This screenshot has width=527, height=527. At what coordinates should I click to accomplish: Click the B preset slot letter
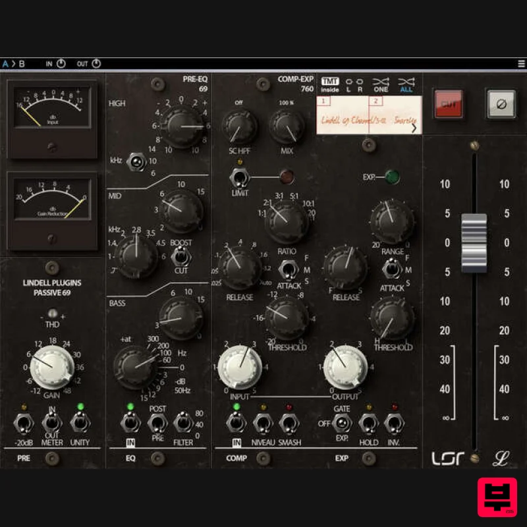click(x=22, y=63)
